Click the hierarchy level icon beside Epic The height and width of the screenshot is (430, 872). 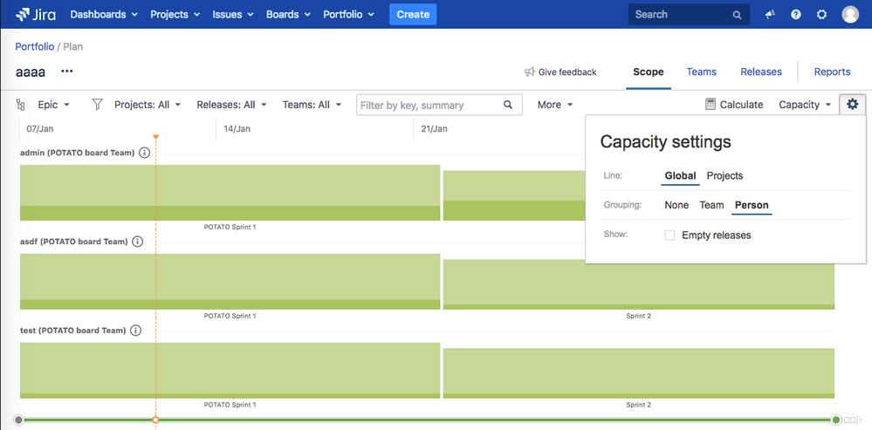pyautogui.click(x=21, y=105)
